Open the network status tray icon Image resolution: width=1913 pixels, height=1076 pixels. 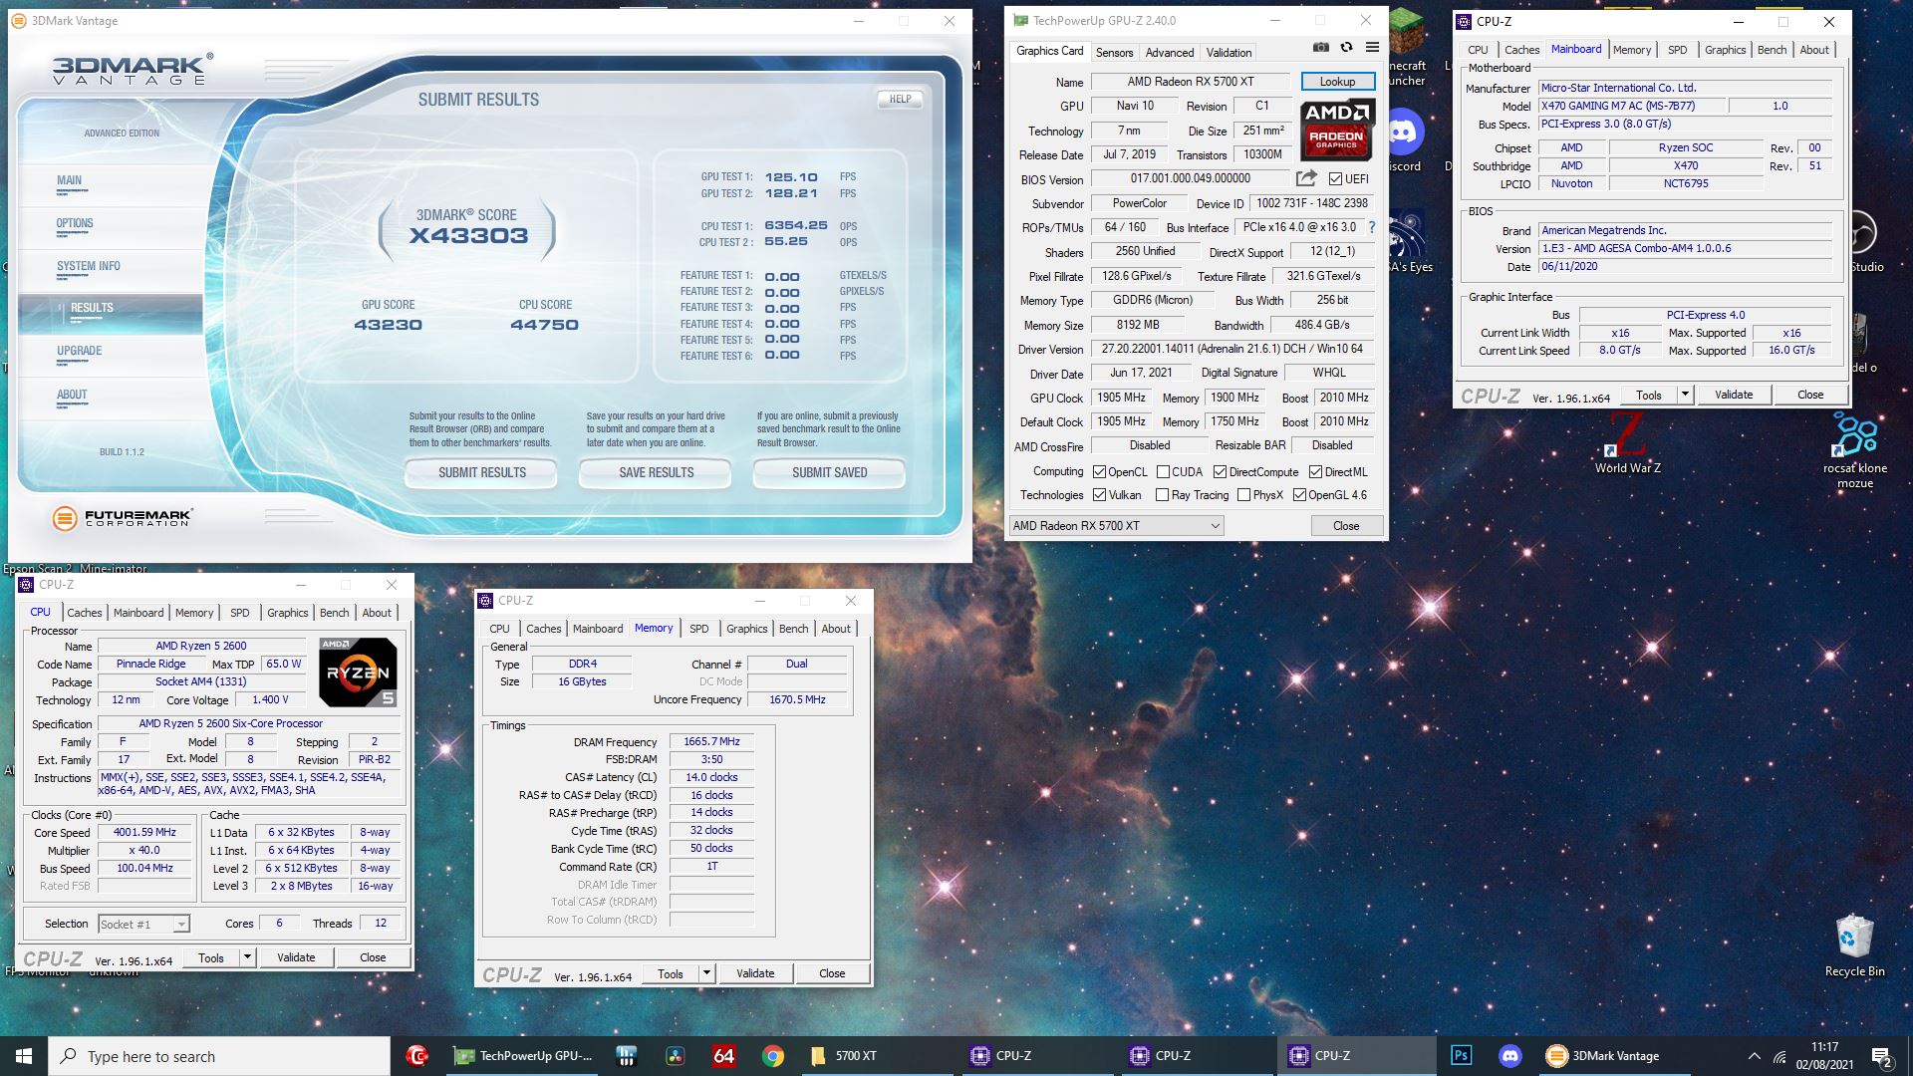(x=1780, y=1056)
